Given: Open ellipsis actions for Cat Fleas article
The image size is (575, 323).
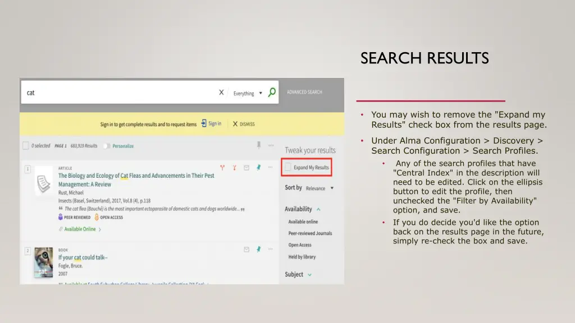Looking at the screenshot, I should pos(270,167).
